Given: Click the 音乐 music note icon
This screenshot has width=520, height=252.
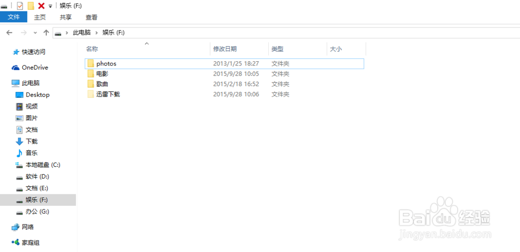Looking at the screenshot, I should (20, 153).
